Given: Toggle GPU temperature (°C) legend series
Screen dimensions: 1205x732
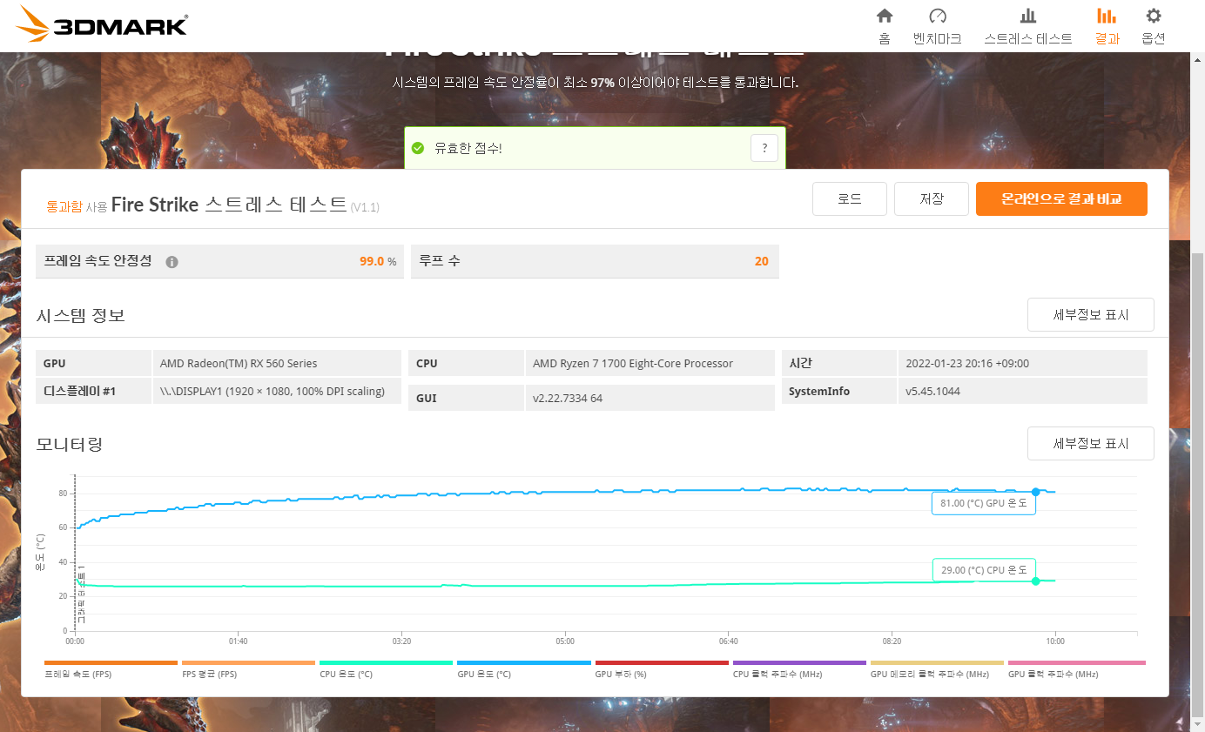Looking at the screenshot, I should point(523,669).
